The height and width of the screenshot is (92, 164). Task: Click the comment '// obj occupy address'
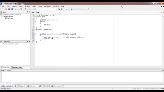[x=73, y=37]
